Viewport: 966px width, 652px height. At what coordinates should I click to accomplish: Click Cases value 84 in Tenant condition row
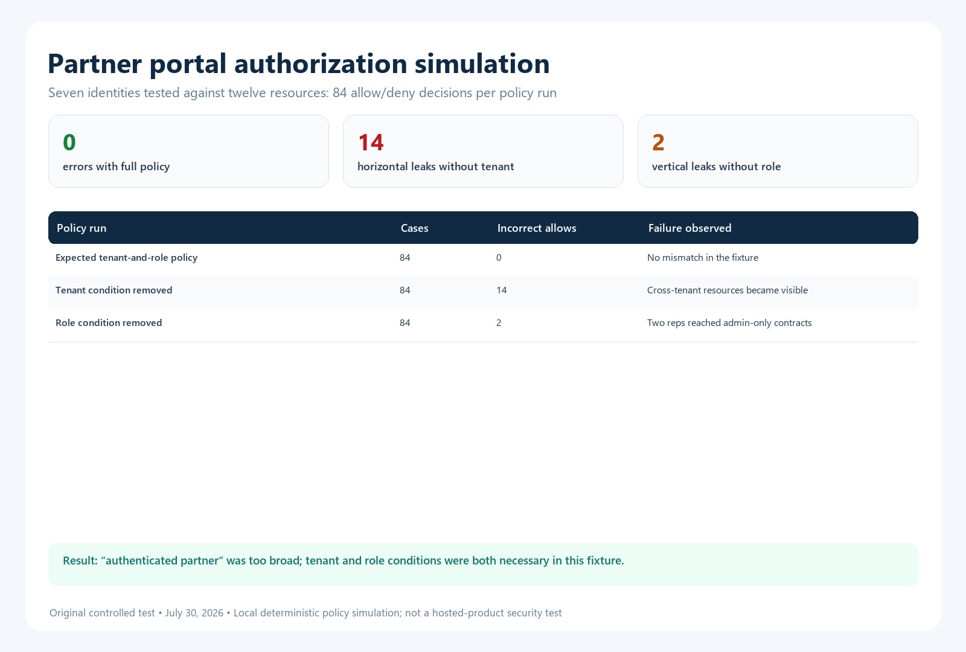click(x=405, y=290)
